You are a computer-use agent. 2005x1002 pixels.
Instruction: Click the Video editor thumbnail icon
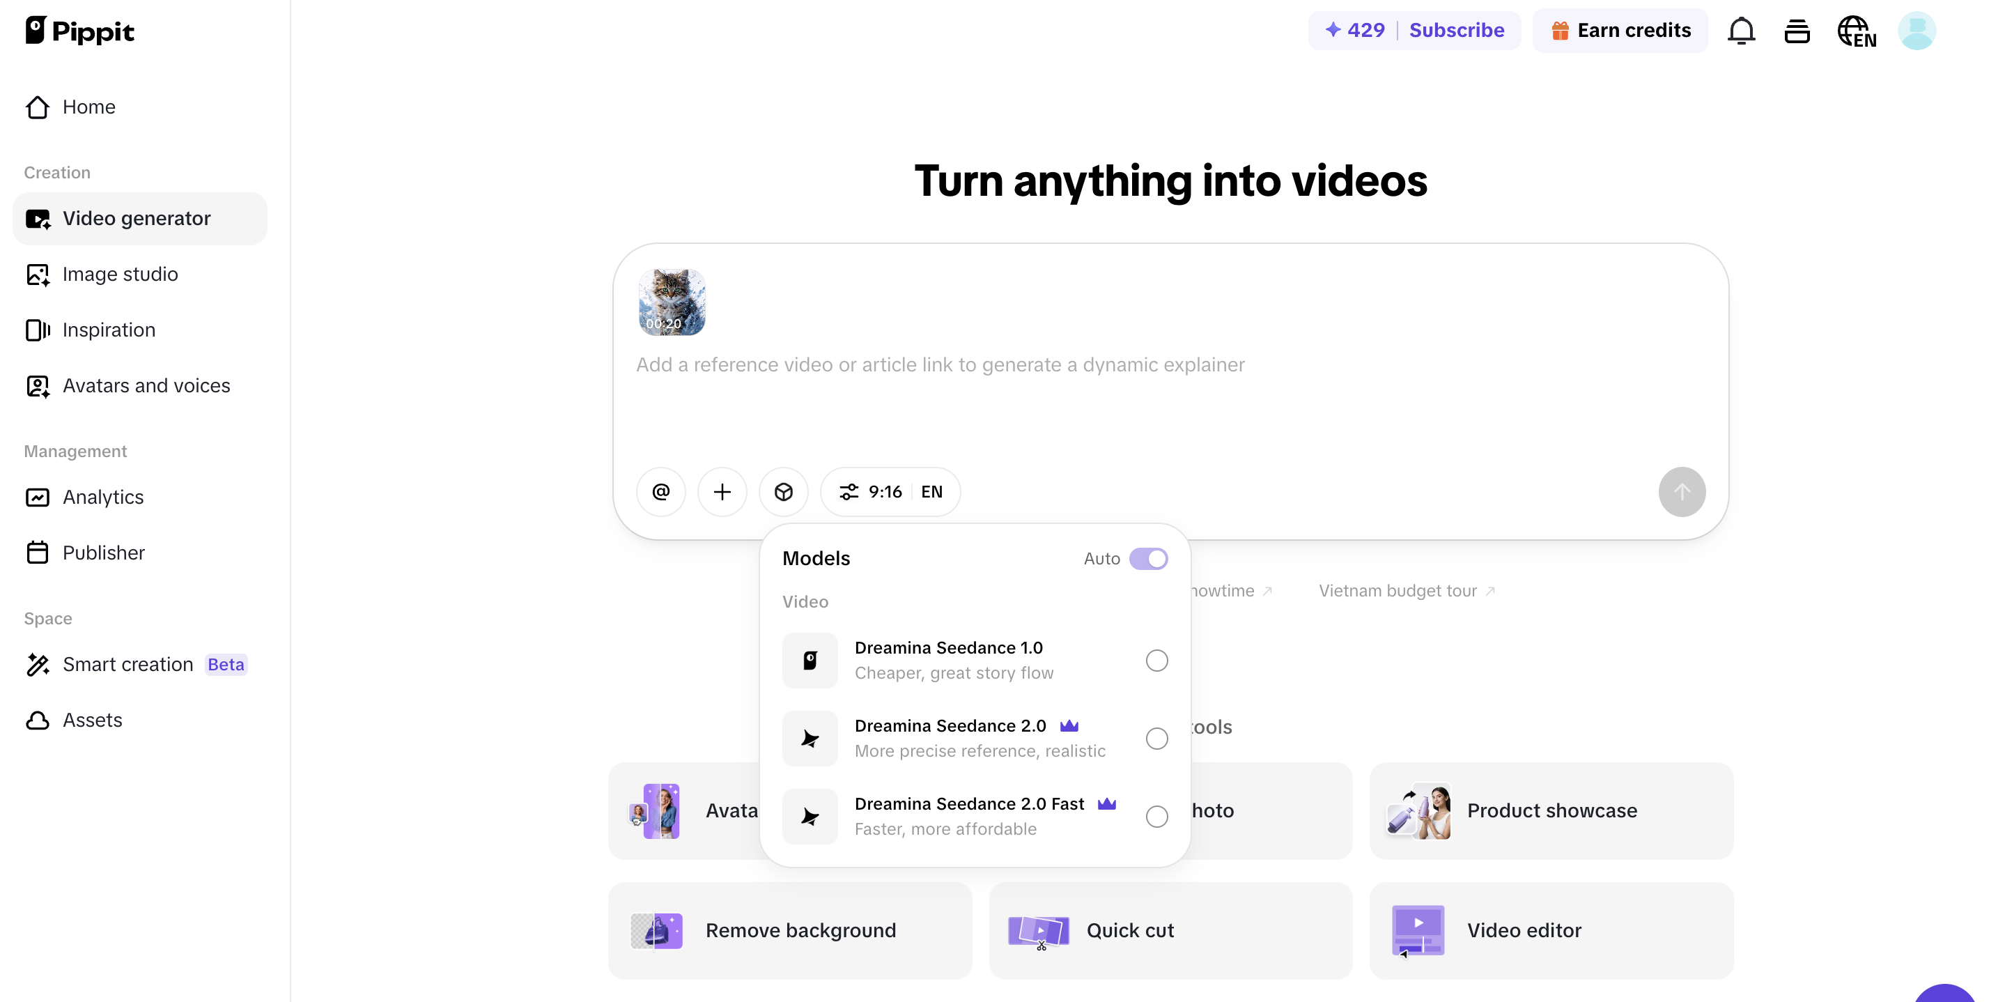click(x=1418, y=931)
